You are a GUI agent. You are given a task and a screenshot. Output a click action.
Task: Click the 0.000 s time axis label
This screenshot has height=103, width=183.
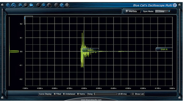click(172, 88)
